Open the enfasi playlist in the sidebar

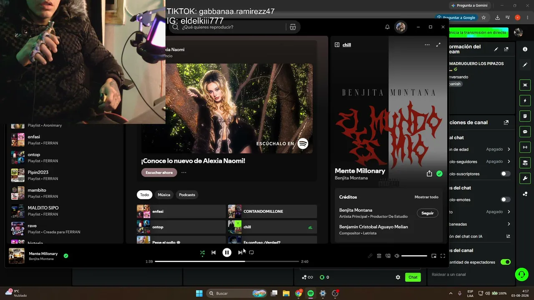tap(65, 140)
